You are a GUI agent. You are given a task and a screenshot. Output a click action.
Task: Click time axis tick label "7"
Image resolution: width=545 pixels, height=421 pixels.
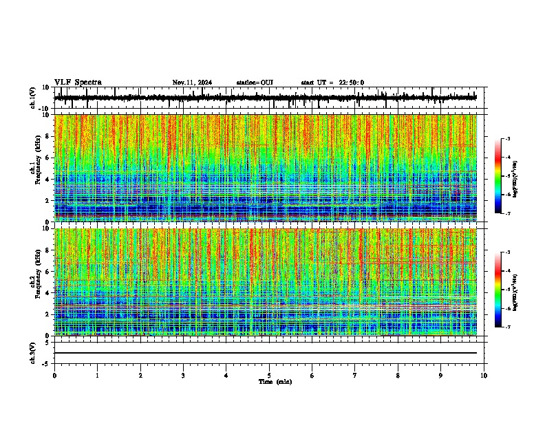point(355,376)
